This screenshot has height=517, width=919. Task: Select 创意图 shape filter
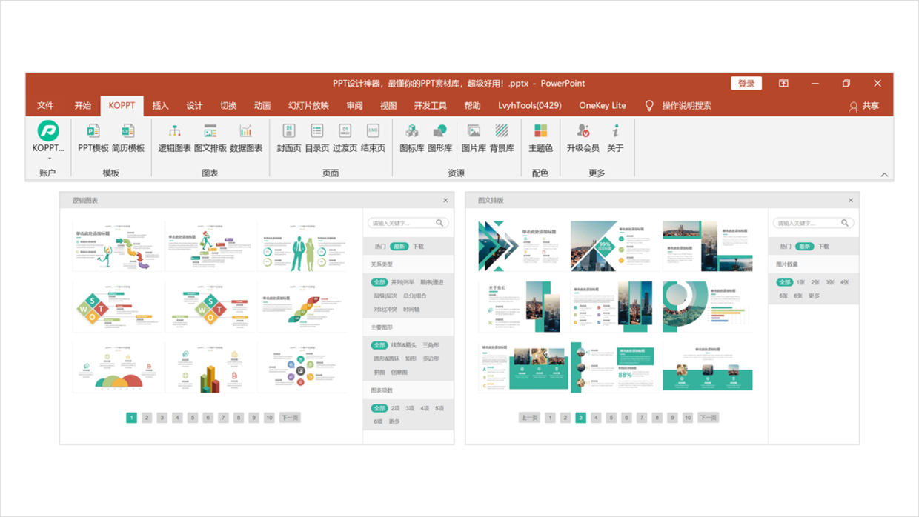[399, 373]
